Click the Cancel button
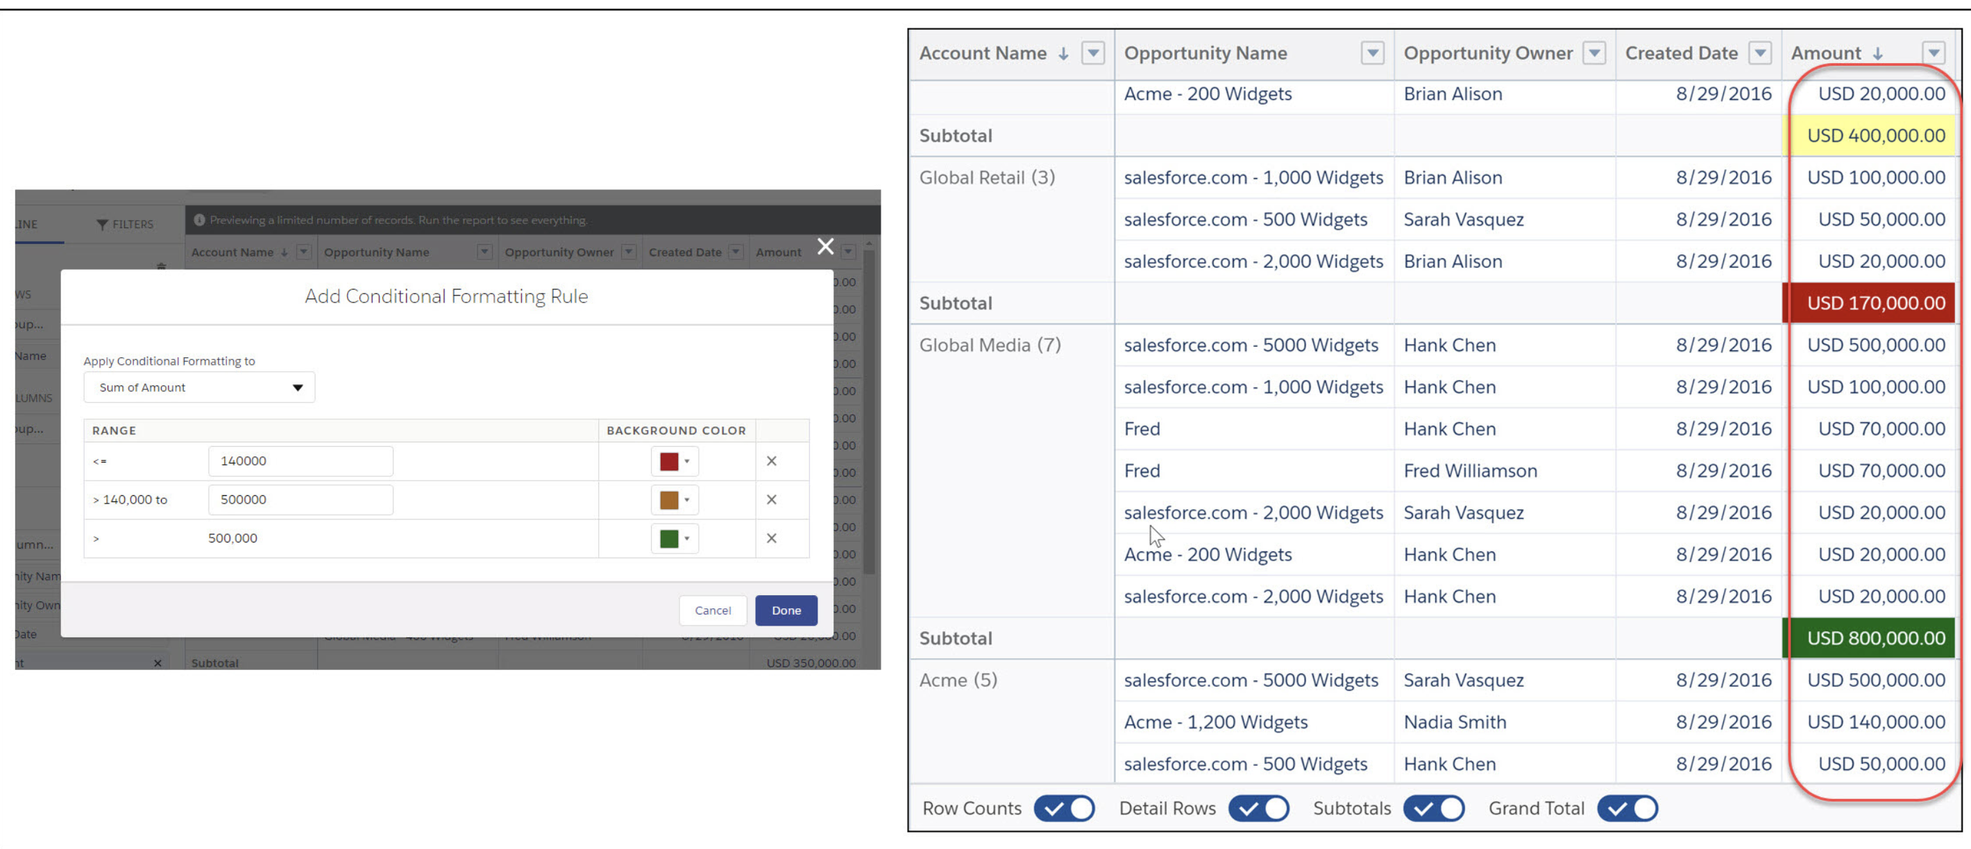Image resolution: width=1971 pixels, height=849 pixels. coord(712,610)
